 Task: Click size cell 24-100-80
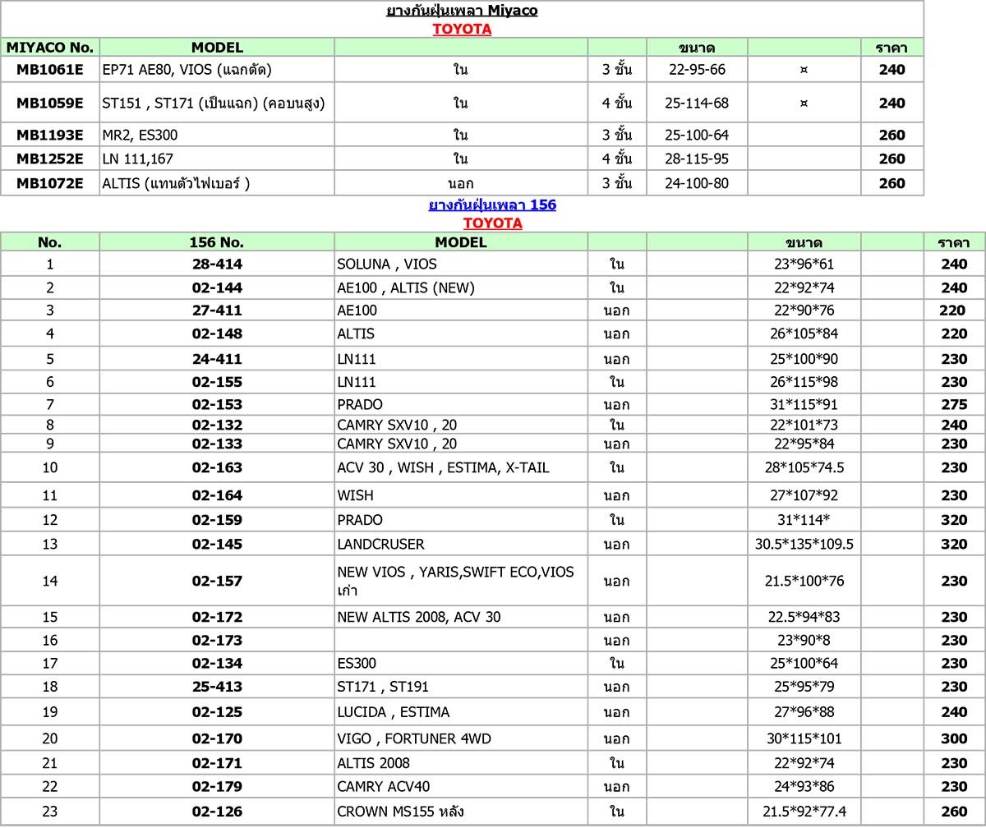pos(697,183)
